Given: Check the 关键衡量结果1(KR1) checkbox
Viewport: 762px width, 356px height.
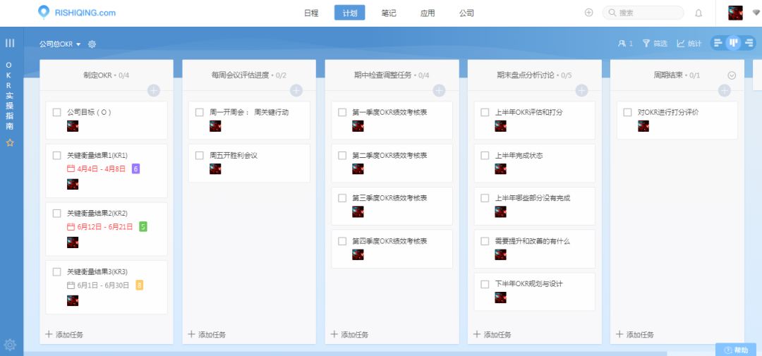Looking at the screenshot, I should click(x=57, y=155).
